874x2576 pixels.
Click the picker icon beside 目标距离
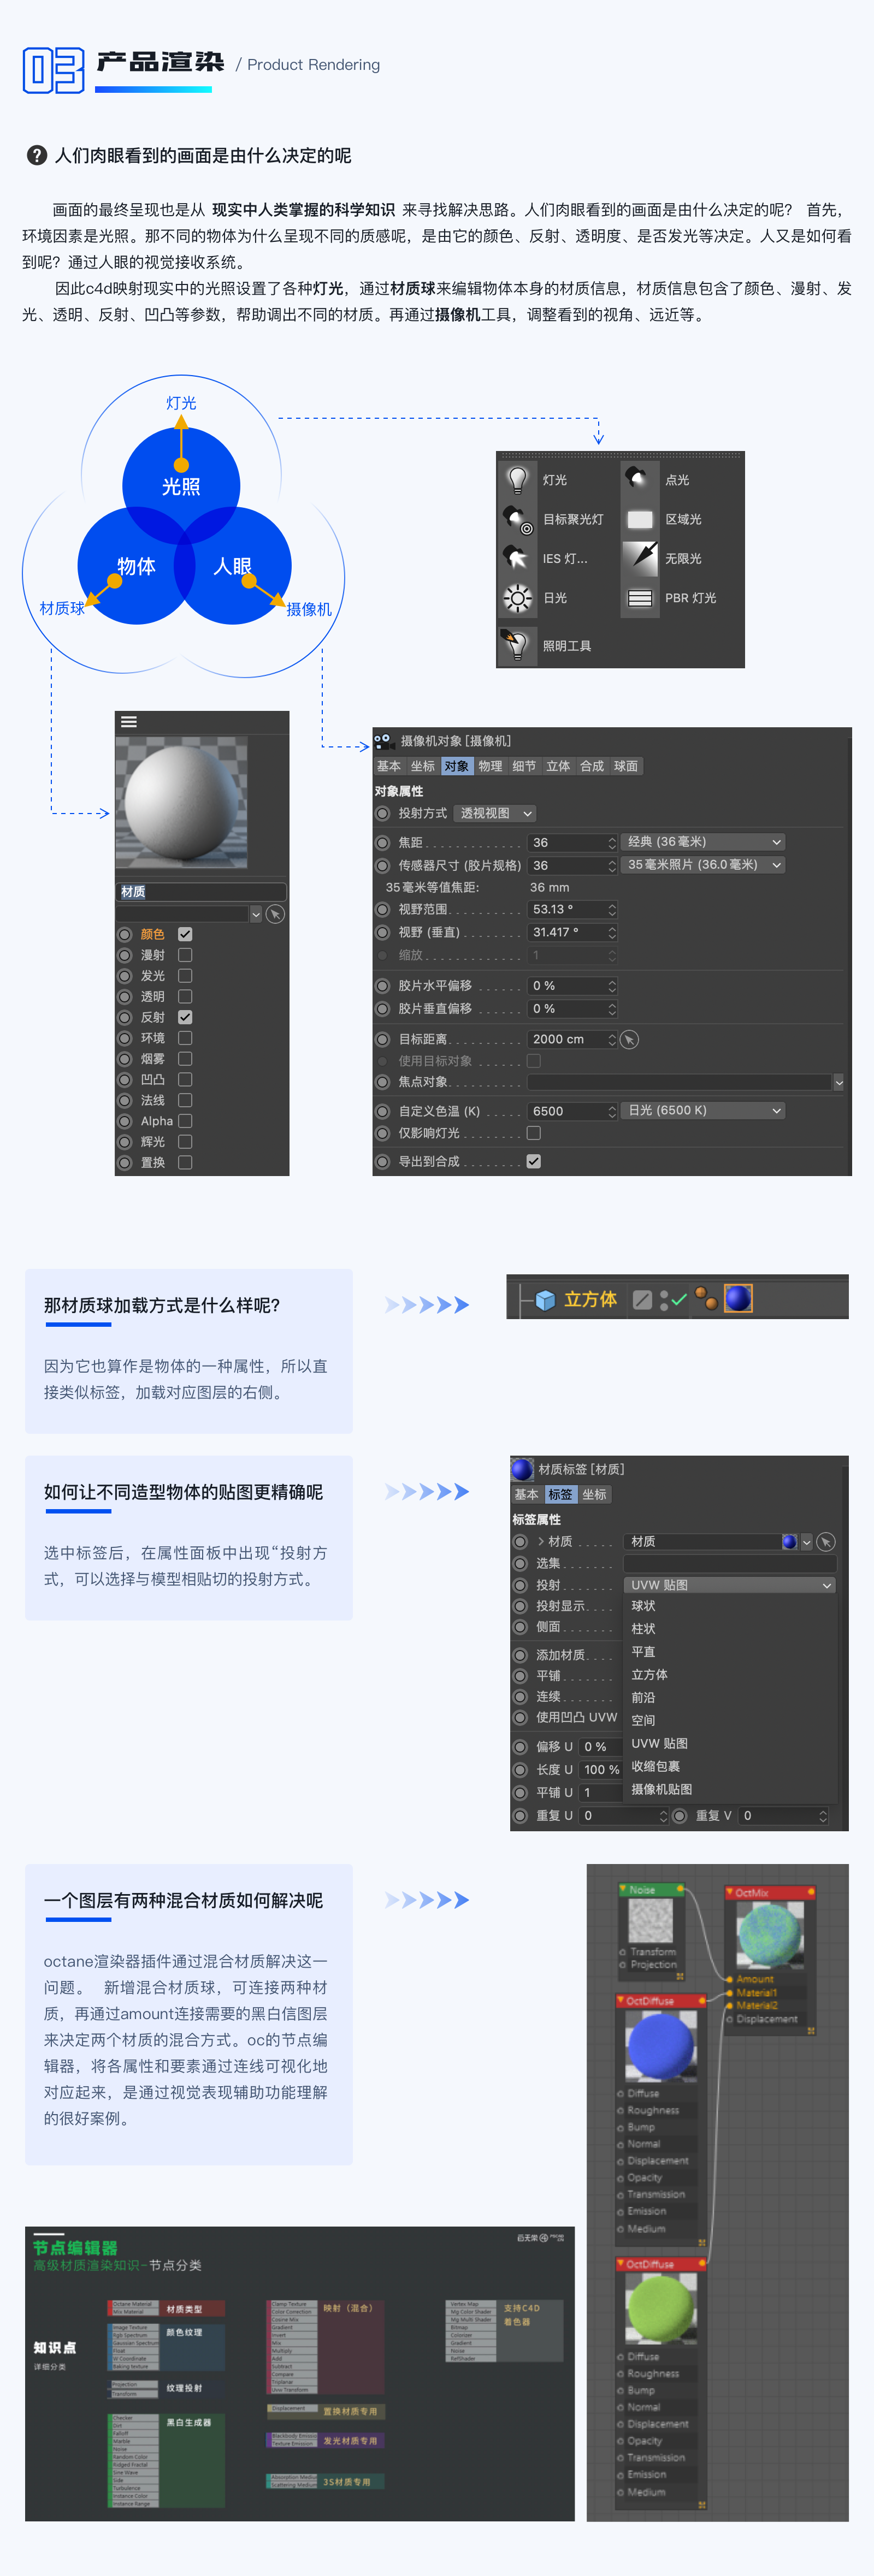tap(629, 1039)
